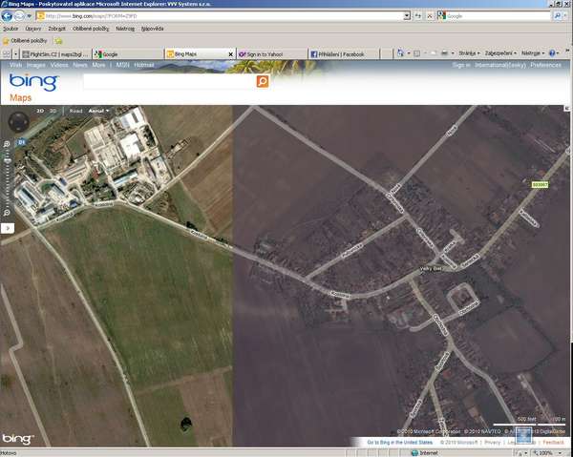573x457 pixels.
Task: Click the add-to-favorites star icon
Action: pos(58,41)
